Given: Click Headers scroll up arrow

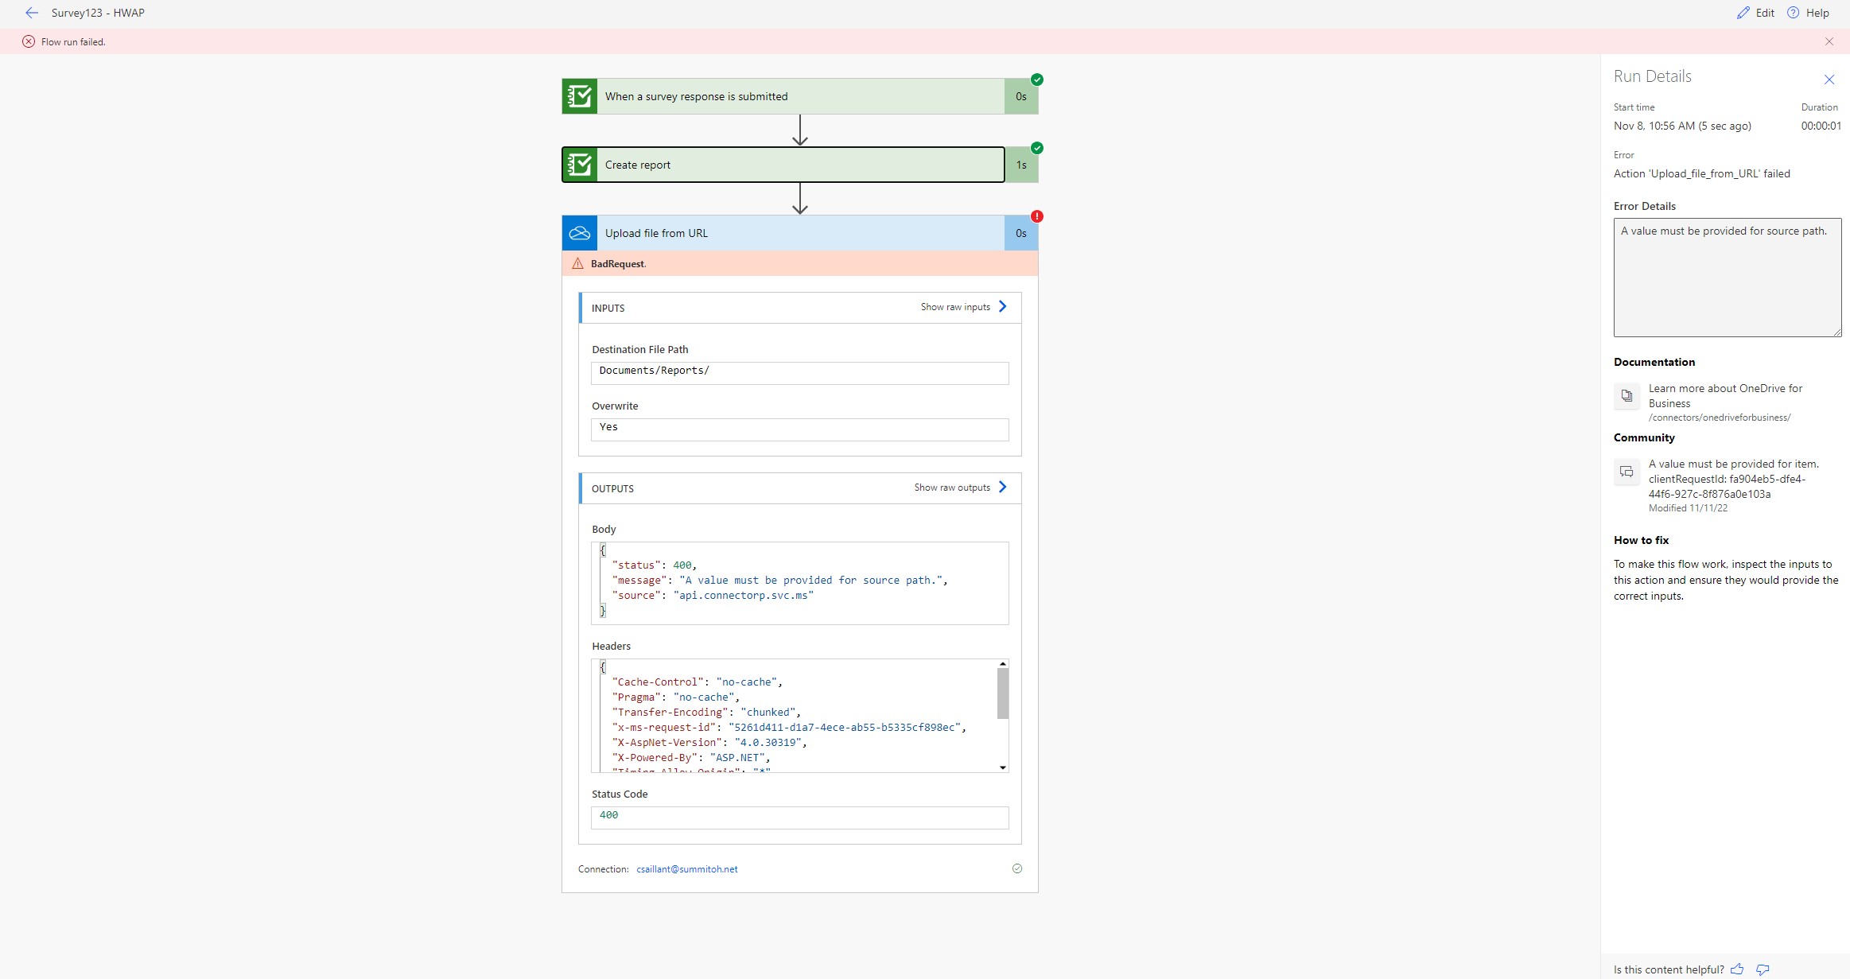Looking at the screenshot, I should tap(1003, 663).
